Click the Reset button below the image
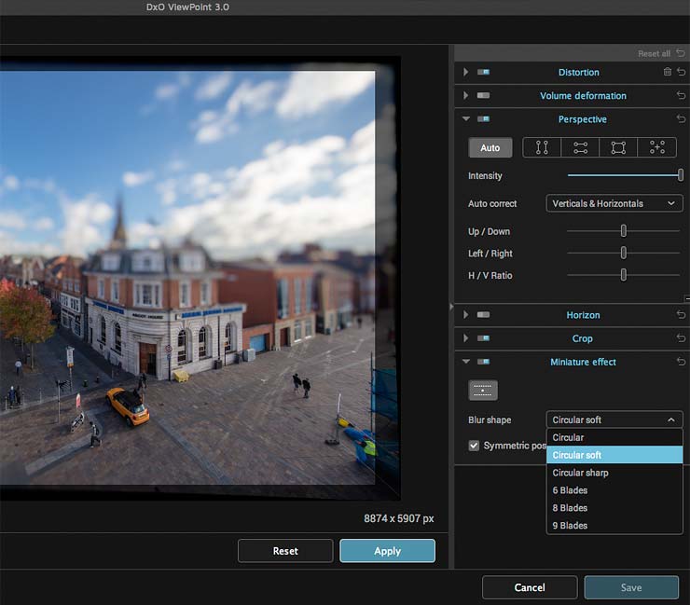Viewport: 690px width, 605px height. point(285,551)
